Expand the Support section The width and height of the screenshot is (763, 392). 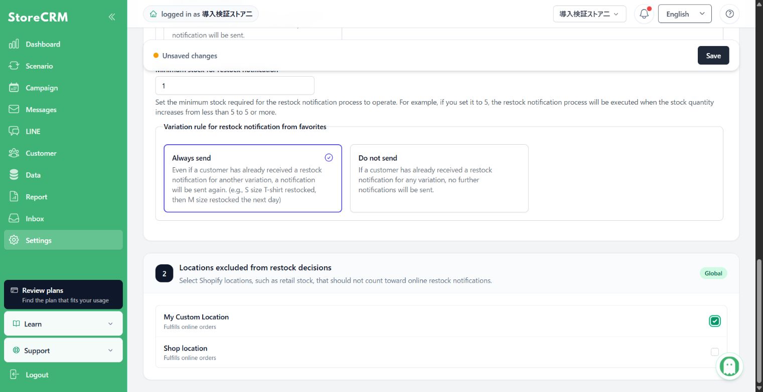click(63, 350)
